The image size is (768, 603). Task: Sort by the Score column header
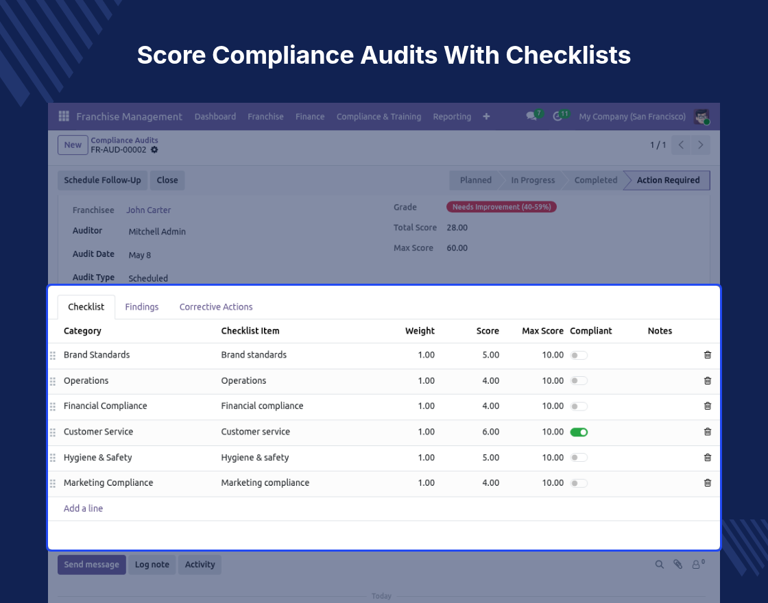pyautogui.click(x=488, y=331)
